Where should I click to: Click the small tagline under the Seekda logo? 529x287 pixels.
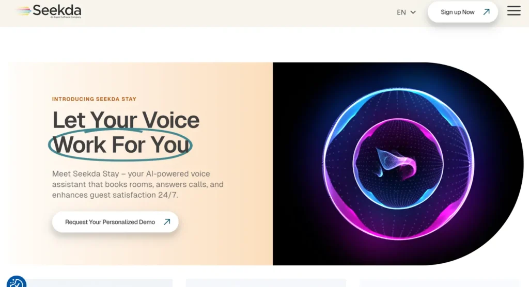pos(66,17)
